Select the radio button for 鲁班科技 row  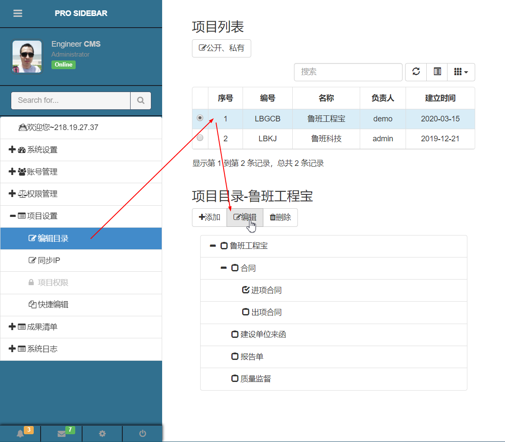(x=200, y=138)
